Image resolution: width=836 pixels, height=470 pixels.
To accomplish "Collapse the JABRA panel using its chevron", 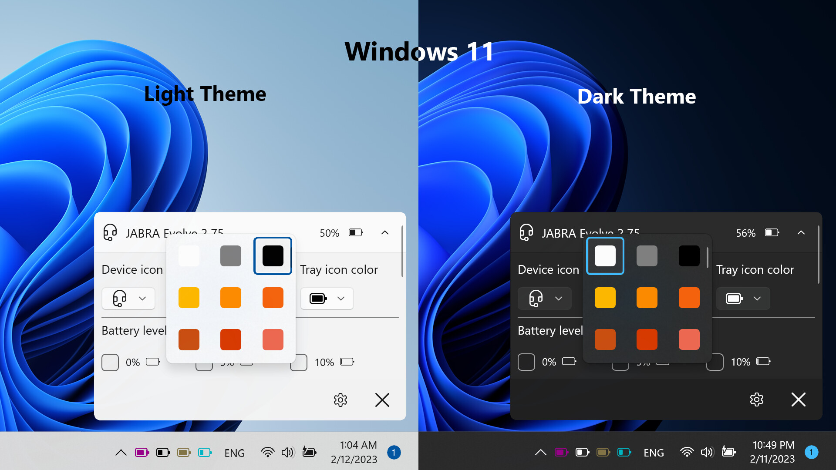I will (385, 233).
